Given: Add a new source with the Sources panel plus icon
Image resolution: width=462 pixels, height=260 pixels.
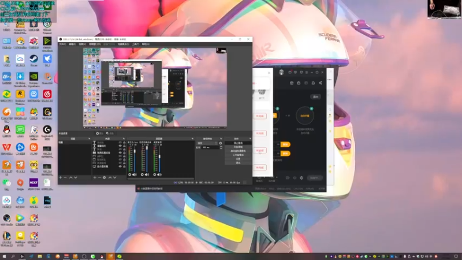Looking at the screenshot, I should tap(95, 177).
